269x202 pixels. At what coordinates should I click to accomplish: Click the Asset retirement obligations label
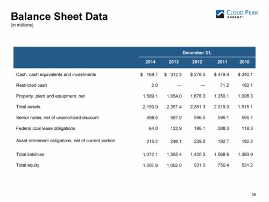pos(66,141)
